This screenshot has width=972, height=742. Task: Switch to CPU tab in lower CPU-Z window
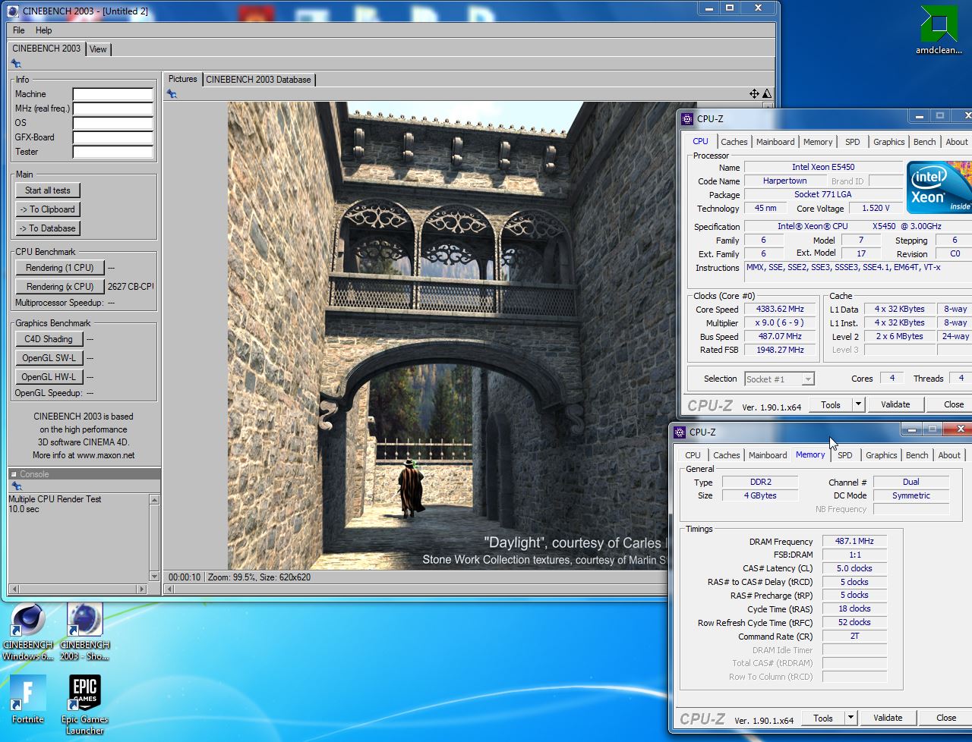693,455
